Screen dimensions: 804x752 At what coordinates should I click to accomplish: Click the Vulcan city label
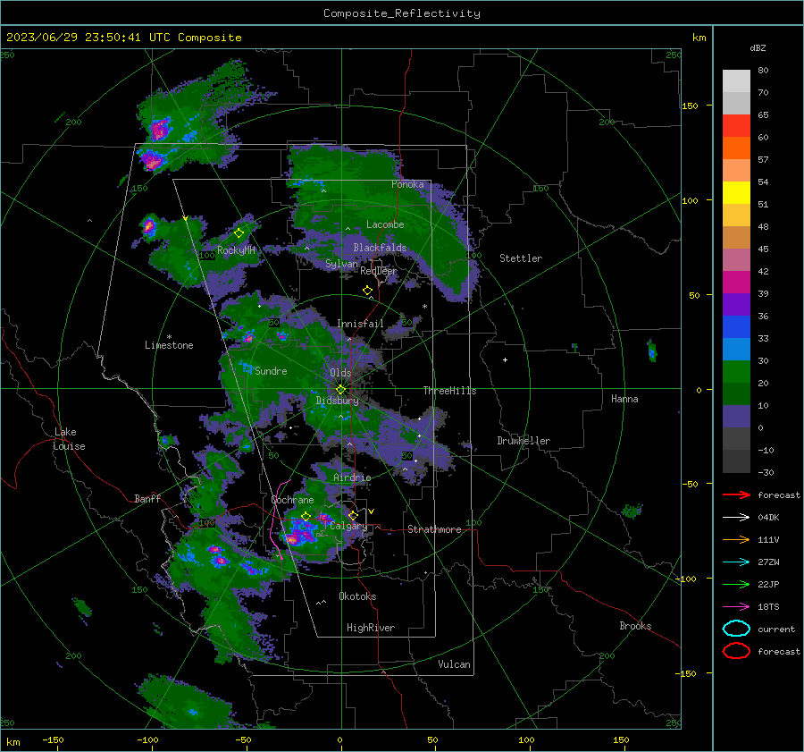[454, 664]
